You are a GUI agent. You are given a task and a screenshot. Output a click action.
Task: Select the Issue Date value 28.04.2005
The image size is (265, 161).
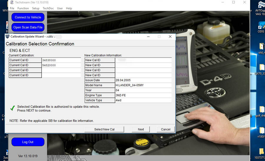click(123, 80)
